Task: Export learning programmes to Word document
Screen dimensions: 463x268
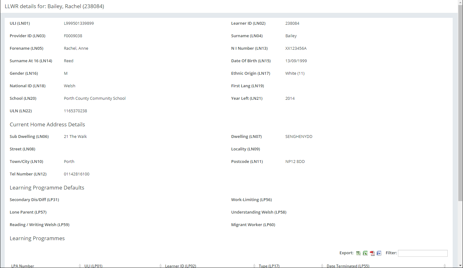Action: coord(379,253)
